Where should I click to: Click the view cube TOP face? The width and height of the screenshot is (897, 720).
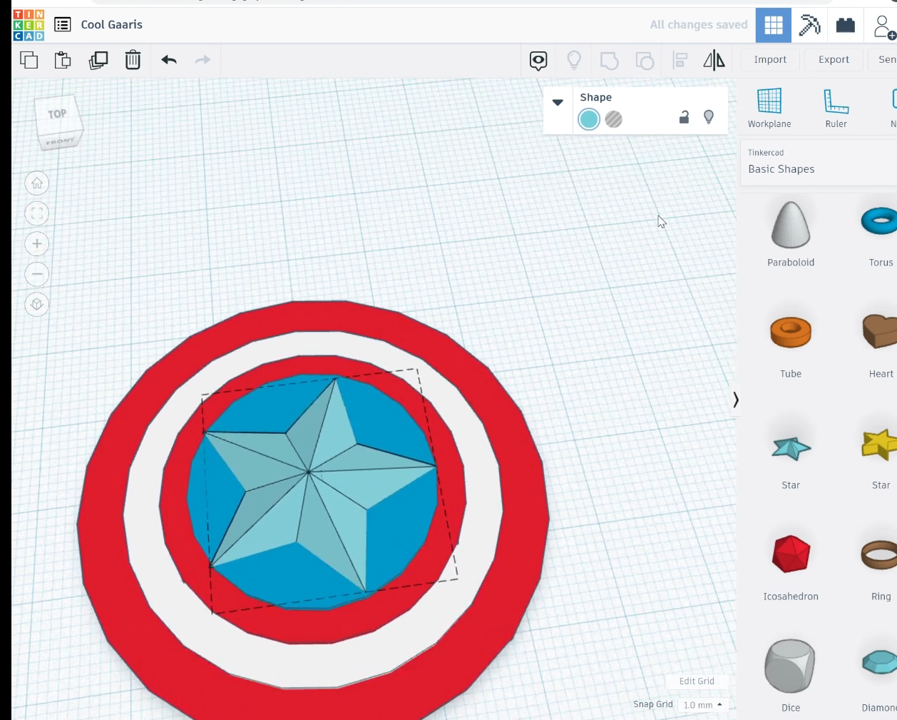click(x=57, y=114)
